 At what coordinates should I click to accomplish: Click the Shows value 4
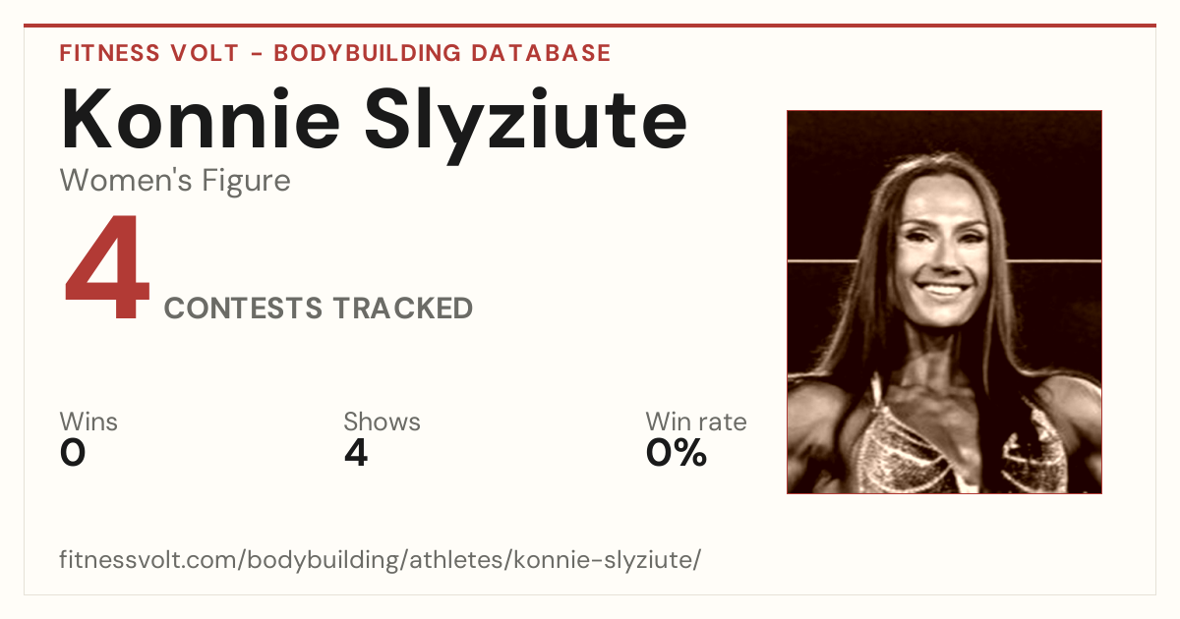[x=356, y=453]
